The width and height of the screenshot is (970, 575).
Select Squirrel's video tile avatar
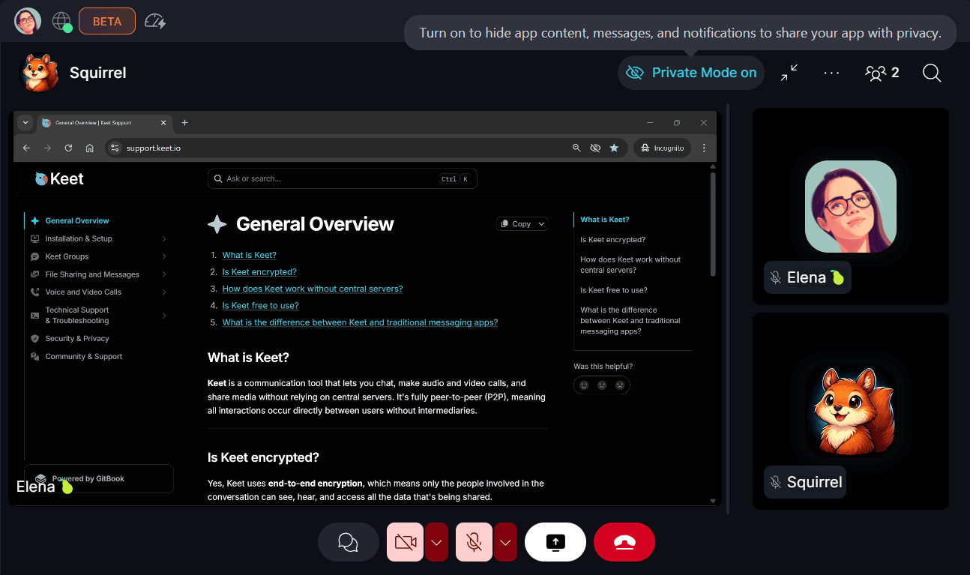click(851, 411)
